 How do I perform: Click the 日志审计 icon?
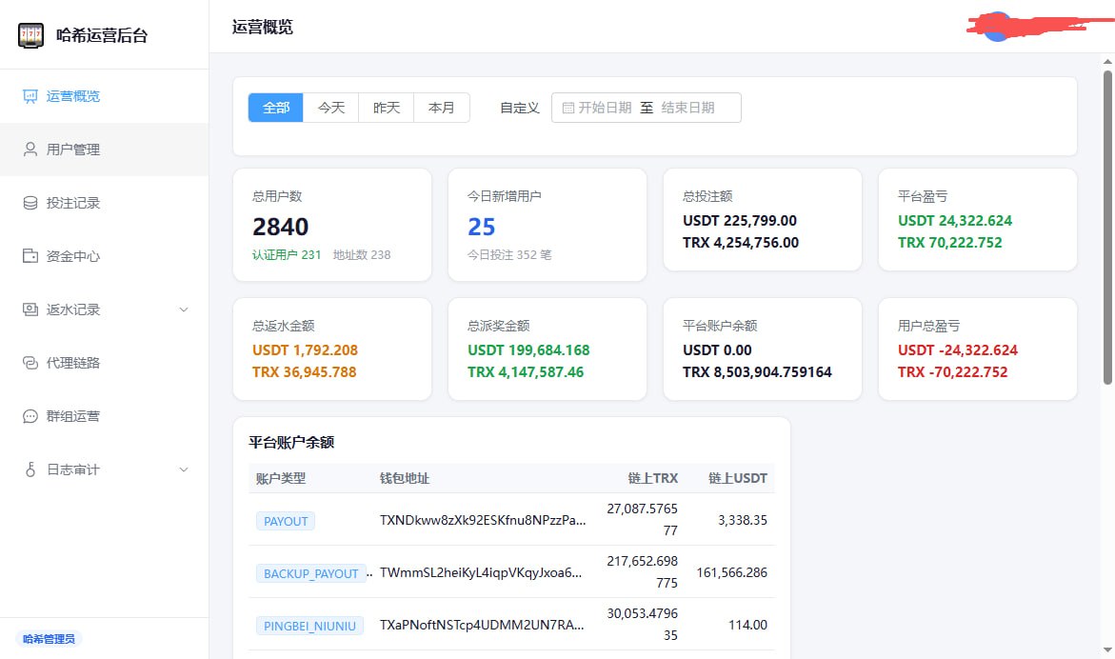(x=30, y=469)
